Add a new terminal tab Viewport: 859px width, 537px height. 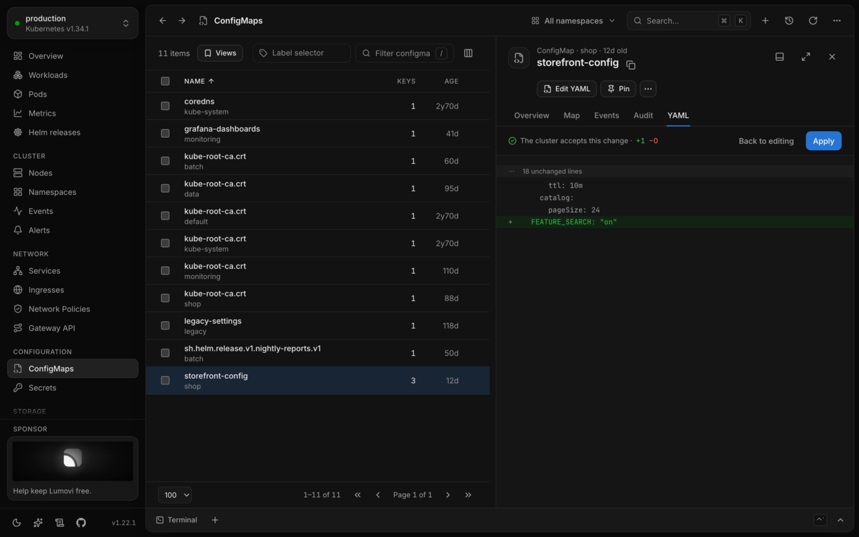[x=215, y=520]
